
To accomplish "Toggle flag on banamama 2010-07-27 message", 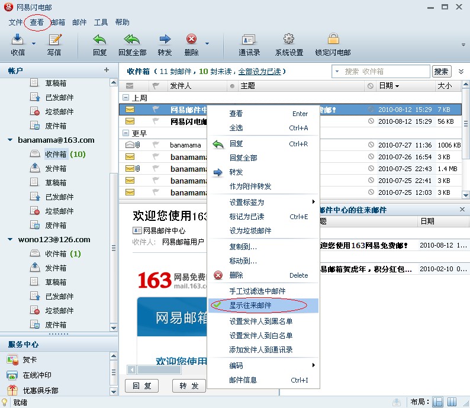I will point(155,145).
